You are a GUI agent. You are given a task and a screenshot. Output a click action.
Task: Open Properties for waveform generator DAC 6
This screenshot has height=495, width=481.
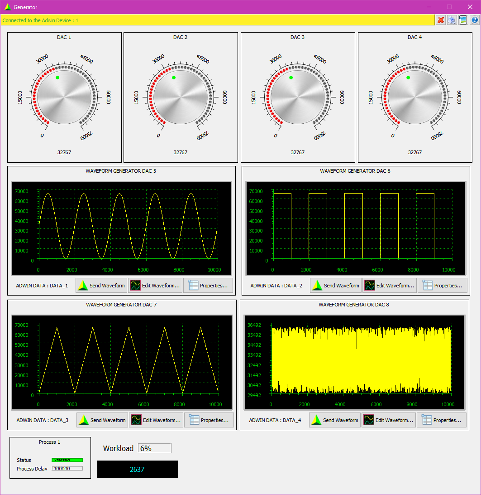coord(443,286)
